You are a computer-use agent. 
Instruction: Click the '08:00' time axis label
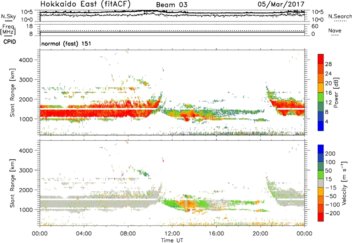point(128,234)
